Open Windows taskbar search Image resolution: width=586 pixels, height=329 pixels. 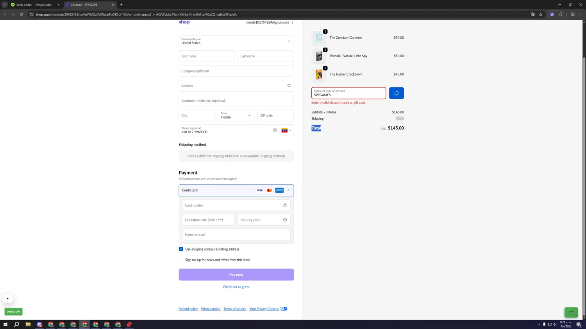pos(17,324)
